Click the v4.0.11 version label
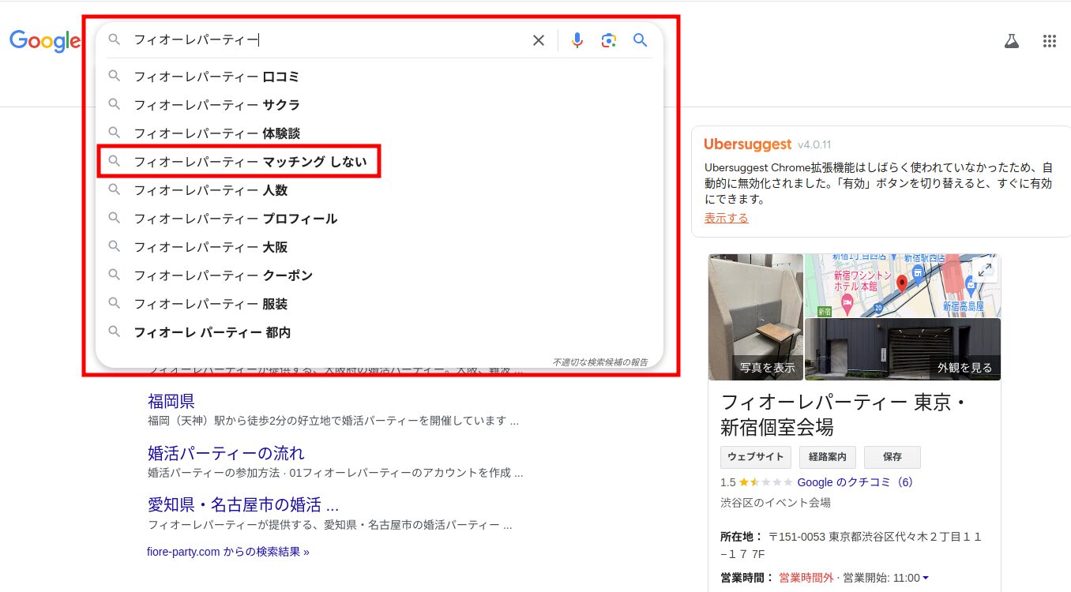This screenshot has height=592, width=1071. [814, 145]
